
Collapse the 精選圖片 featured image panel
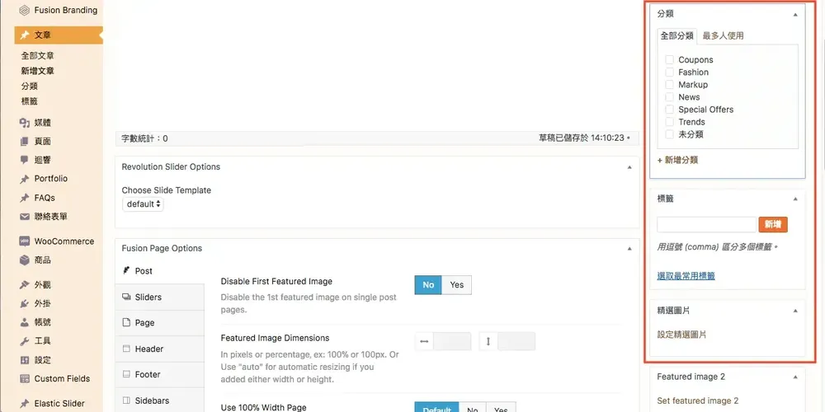tap(795, 311)
